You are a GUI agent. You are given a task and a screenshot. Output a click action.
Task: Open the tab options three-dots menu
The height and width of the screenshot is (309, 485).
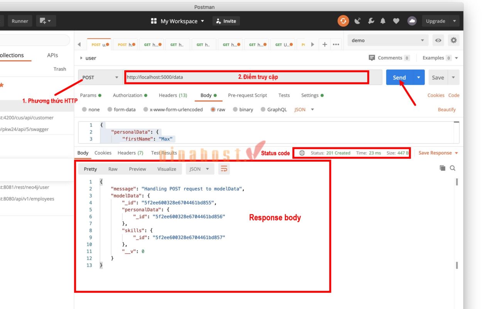click(x=336, y=44)
